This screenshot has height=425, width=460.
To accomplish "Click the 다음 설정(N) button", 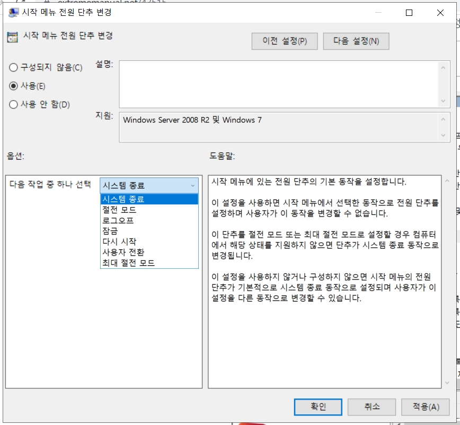I will point(356,41).
